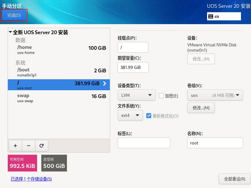The width and height of the screenshot is (251, 188).
Task: Open the 已选择 1 个存储设备 link
Action: pos(31,179)
